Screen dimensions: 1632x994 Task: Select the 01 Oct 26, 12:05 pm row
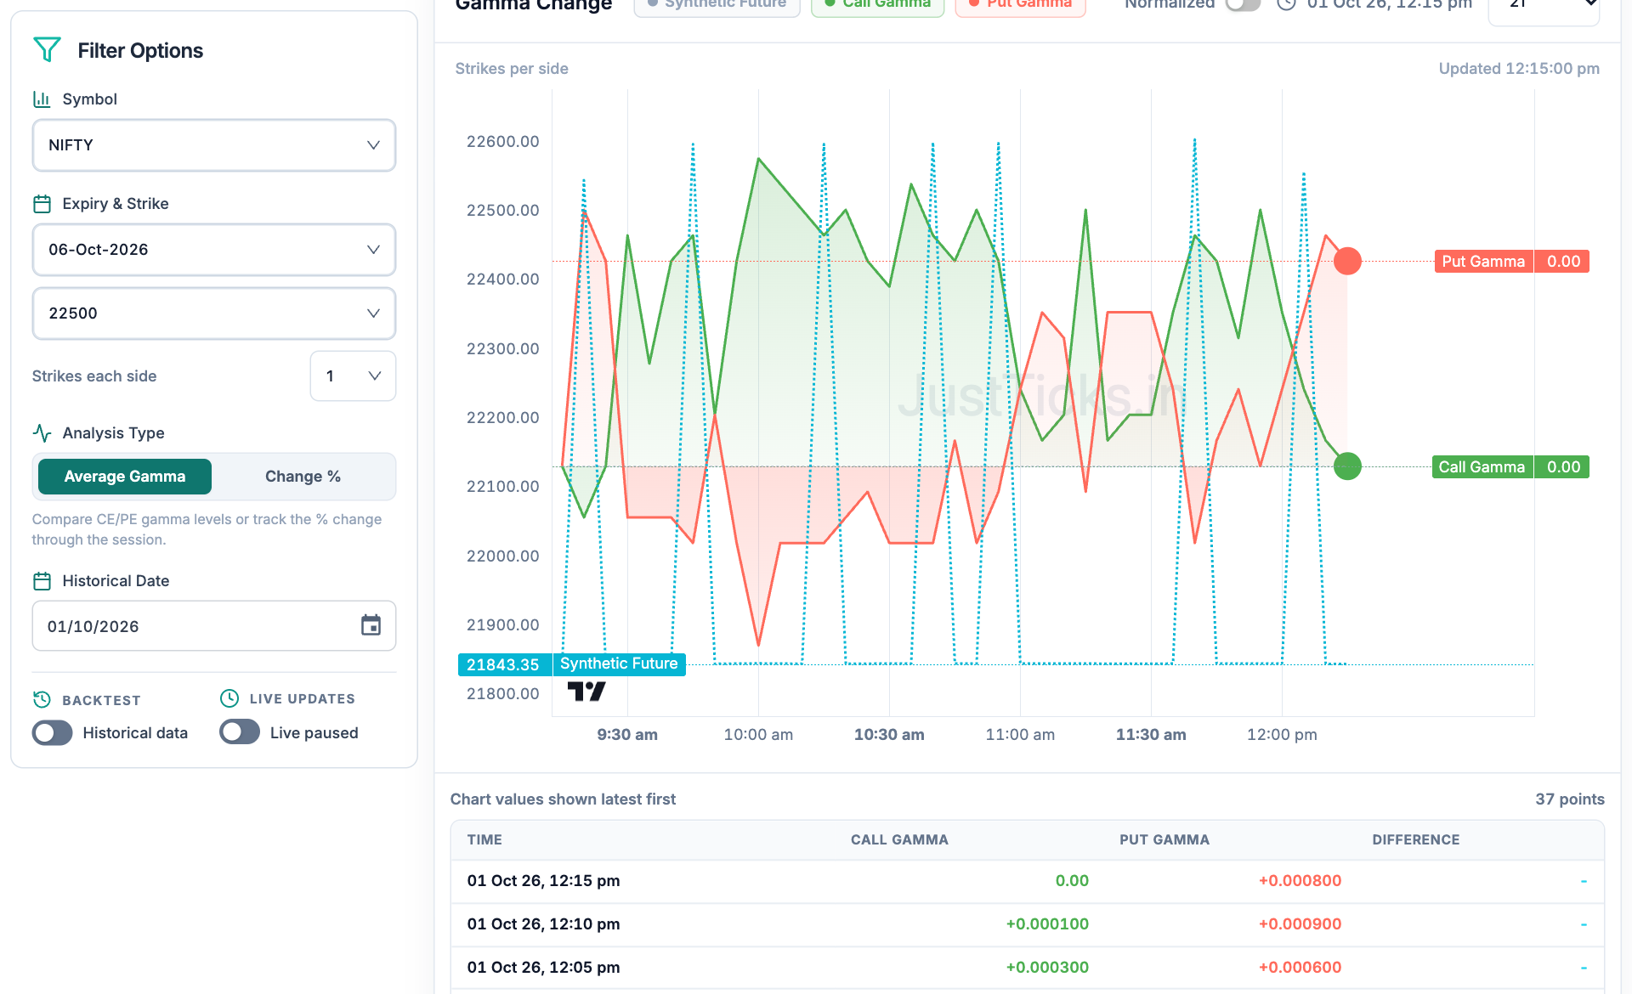[x=1027, y=968]
